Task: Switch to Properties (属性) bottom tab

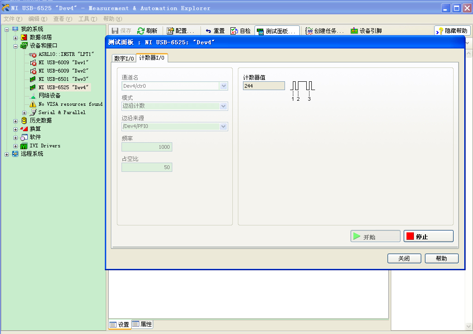Action: (142, 324)
